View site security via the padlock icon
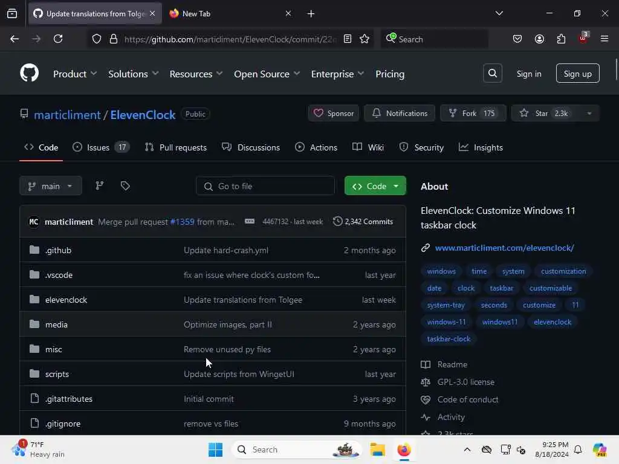 coord(114,39)
